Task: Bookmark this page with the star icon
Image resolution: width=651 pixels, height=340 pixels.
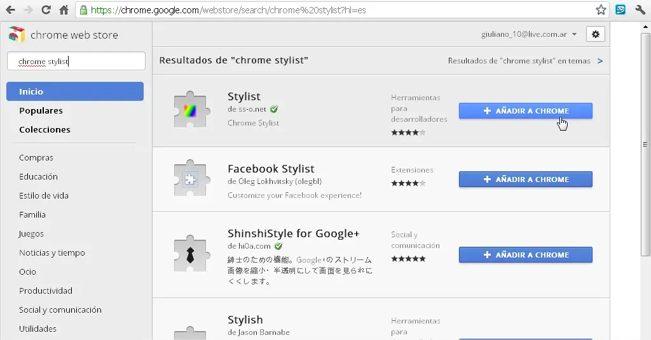Action: click(601, 10)
